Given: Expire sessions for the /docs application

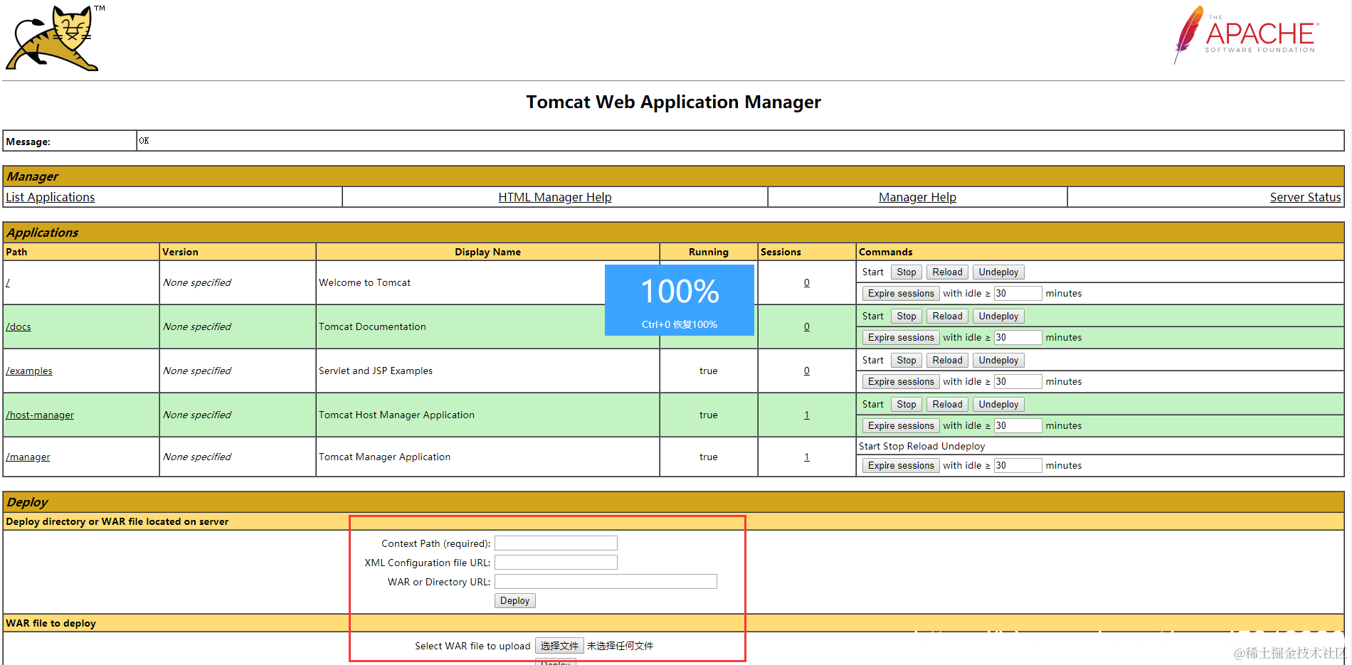Looking at the screenshot, I should coord(901,337).
